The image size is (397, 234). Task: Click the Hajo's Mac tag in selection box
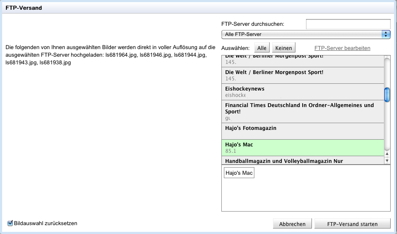pos(239,173)
